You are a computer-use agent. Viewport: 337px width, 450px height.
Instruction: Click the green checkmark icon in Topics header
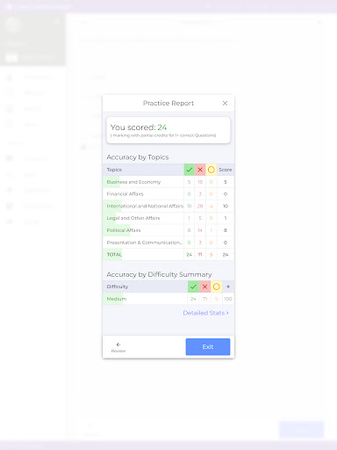pyautogui.click(x=190, y=170)
